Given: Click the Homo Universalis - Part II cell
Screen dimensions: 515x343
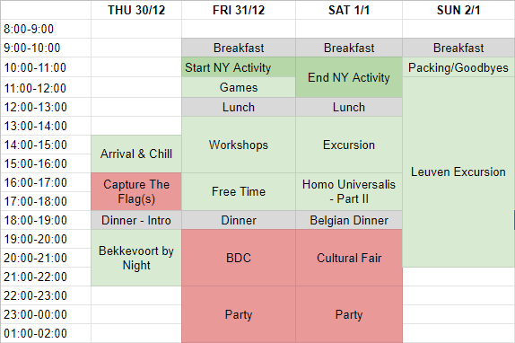Looking at the screenshot, I should [349, 191].
